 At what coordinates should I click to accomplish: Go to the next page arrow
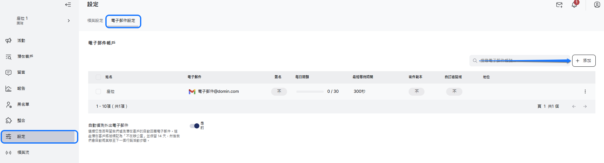585,106
